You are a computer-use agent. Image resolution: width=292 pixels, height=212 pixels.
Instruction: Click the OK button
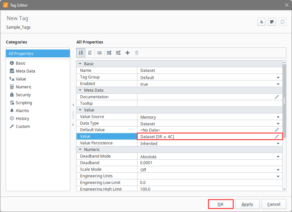[x=221, y=204]
